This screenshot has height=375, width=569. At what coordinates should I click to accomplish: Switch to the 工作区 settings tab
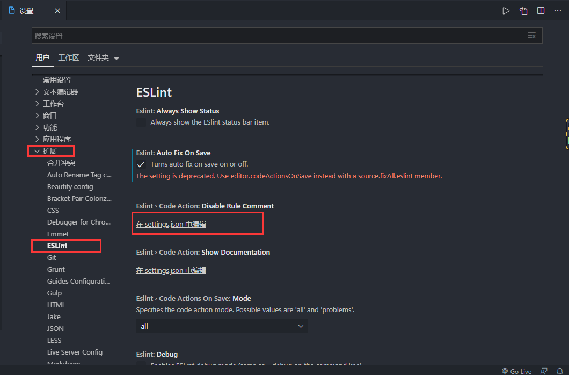pos(69,57)
